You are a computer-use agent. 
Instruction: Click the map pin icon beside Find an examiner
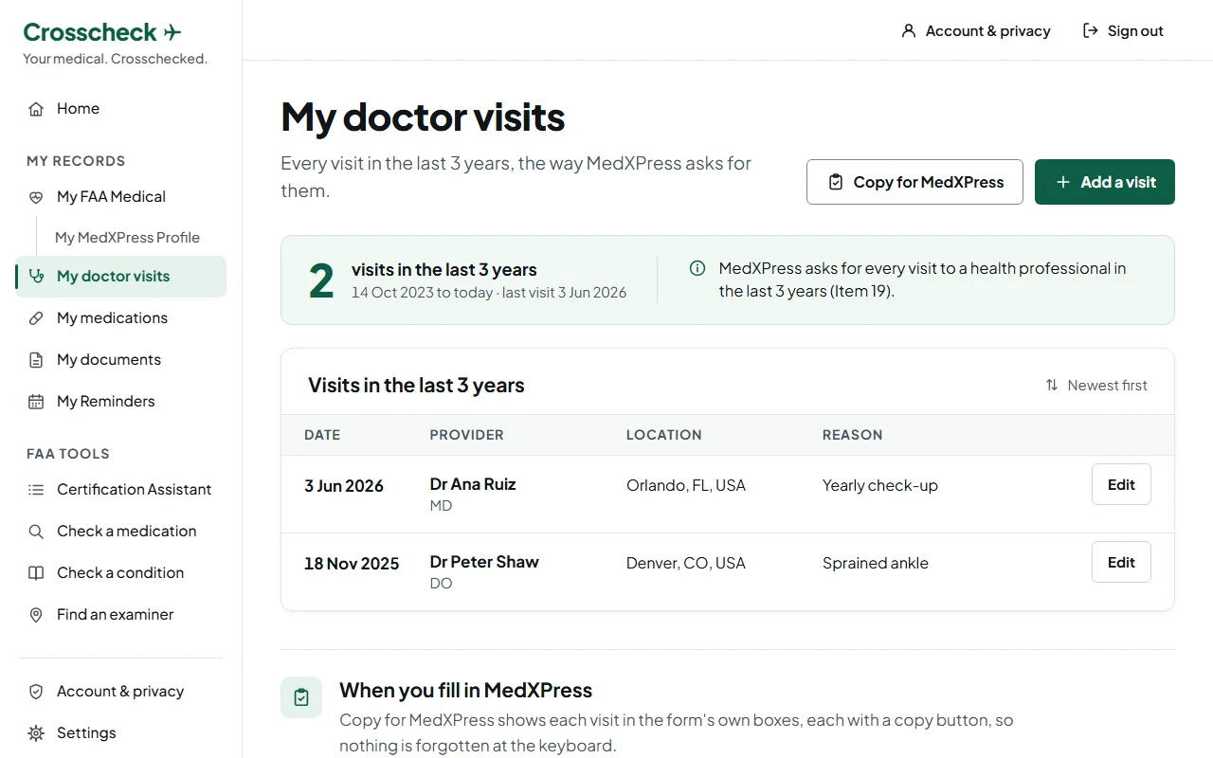36,615
